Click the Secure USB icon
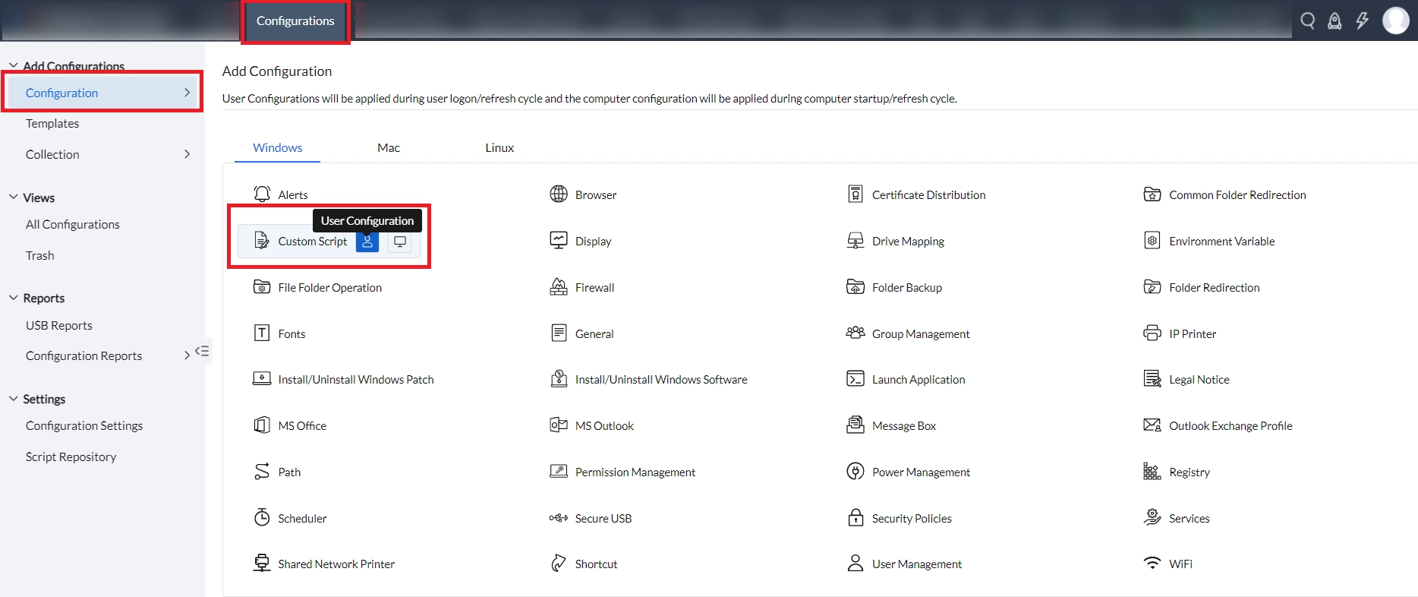The width and height of the screenshot is (1418, 597). pyautogui.click(x=559, y=518)
